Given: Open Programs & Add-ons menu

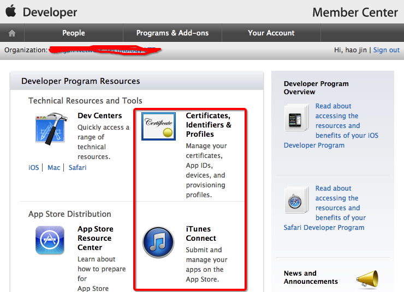Looking at the screenshot, I should (173, 33).
